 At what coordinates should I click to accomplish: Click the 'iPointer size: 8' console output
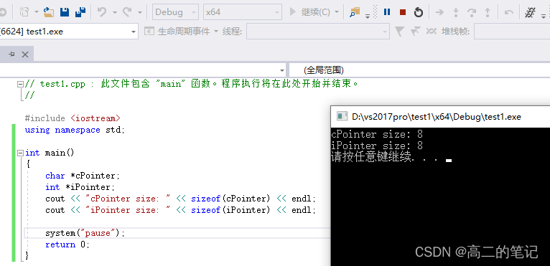377,146
